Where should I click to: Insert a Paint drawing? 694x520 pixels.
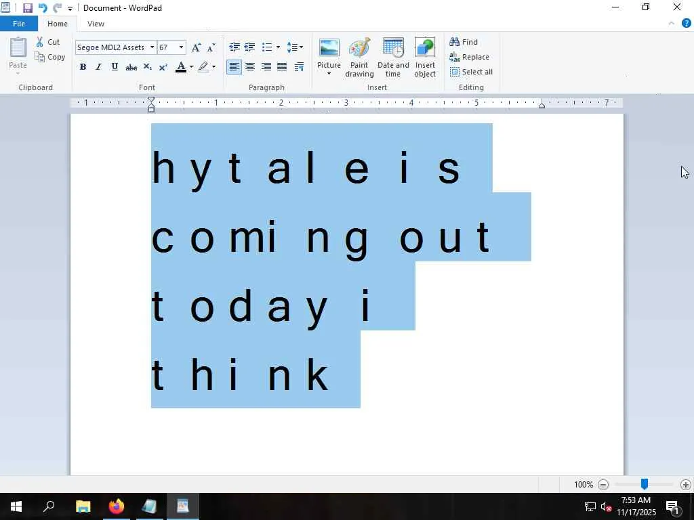click(x=359, y=58)
